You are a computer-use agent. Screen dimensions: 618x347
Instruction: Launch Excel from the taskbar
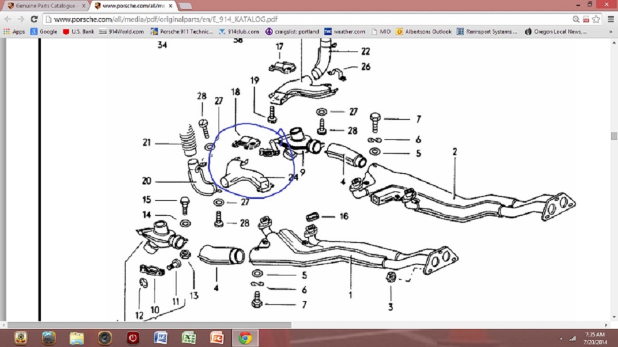click(x=188, y=338)
